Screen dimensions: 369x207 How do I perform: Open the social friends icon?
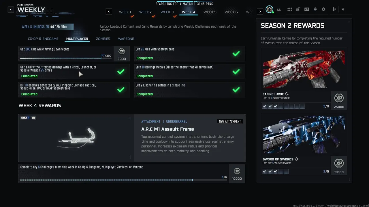click(x=334, y=9)
